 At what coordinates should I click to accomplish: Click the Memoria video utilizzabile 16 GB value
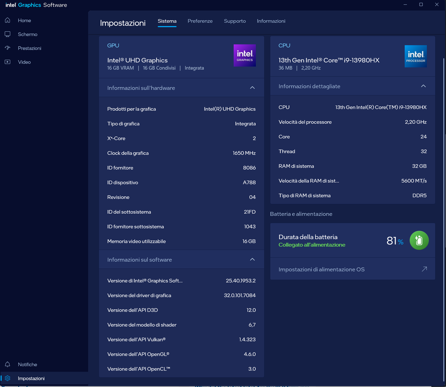(249, 241)
